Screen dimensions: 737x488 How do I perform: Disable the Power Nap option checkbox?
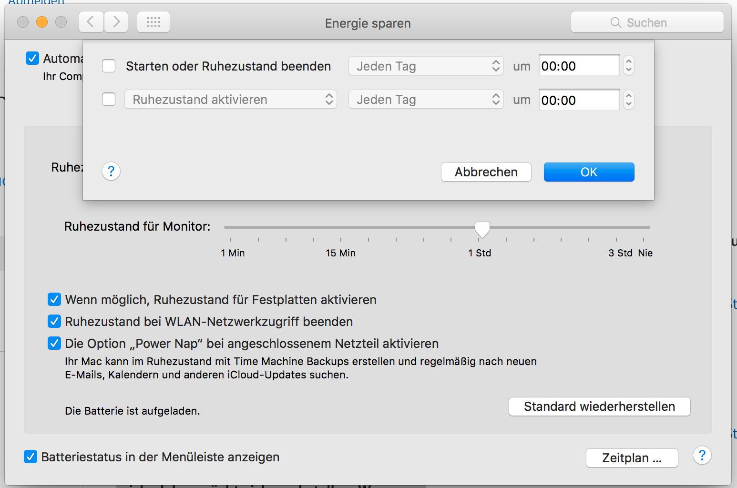(54, 343)
